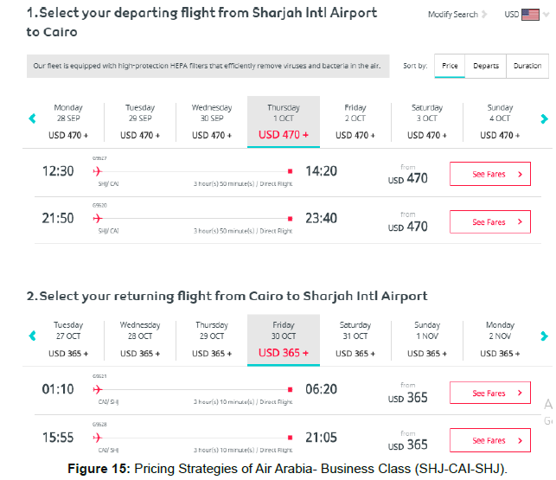Open the USD currency dropdown arrow
The image size is (556, 480).
[x=546, y=15]
